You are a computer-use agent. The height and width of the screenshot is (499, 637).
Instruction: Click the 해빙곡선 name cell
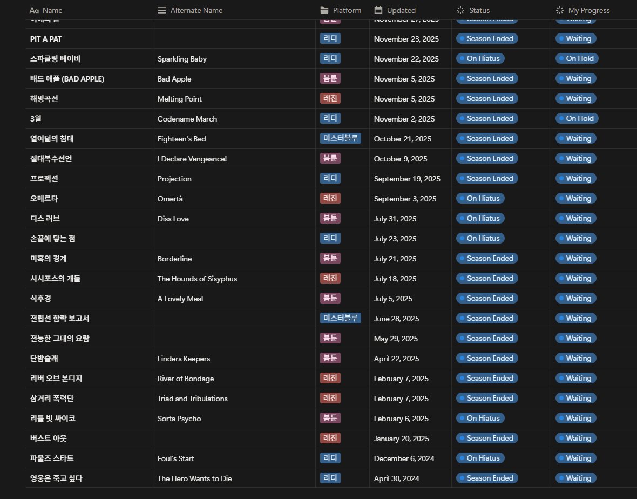coord(44,99)
